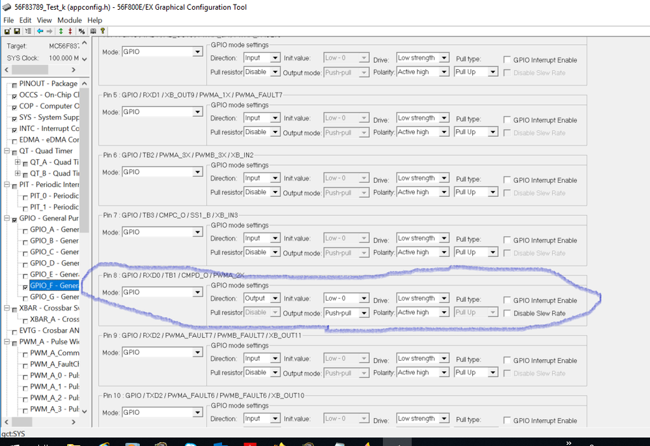Collapse the PWM_A Pulse Width node
650x446 pixels.
[7, 342]
